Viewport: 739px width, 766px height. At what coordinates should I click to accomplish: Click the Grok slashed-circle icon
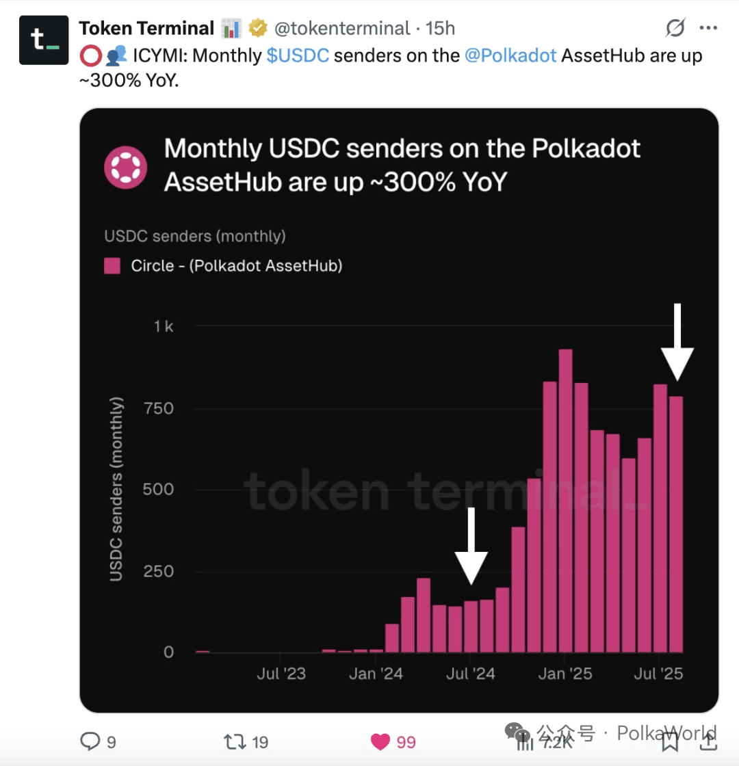point(675,28)
